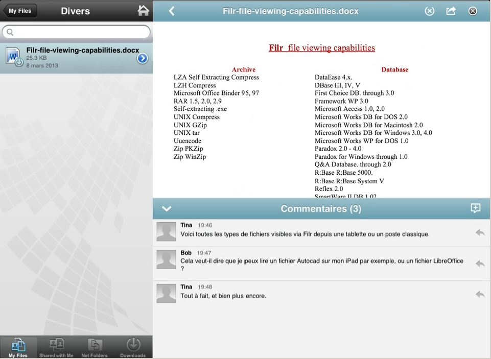This screenshot has height=359, width=491.
Task: Click Bob's comment about Autocad file
Action: click(x=322, y=265)
